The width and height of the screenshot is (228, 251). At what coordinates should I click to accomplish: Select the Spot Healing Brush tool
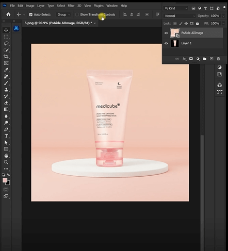6,76
